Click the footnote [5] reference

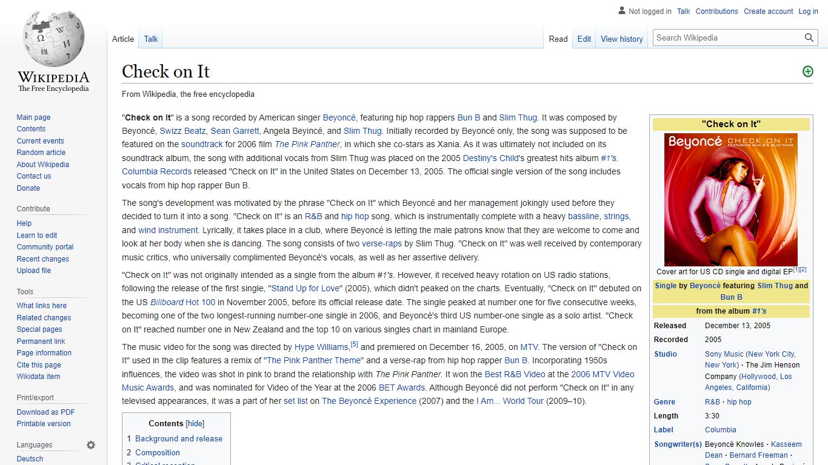coord(355,345)
